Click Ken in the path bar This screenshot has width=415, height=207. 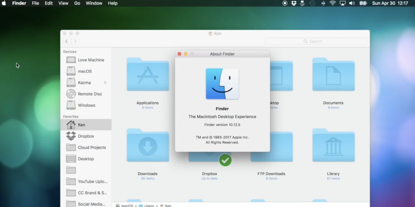(166, 206)
